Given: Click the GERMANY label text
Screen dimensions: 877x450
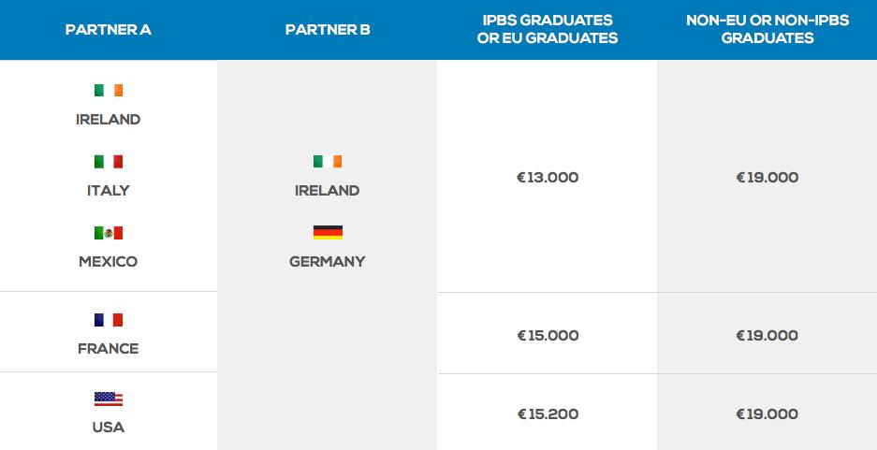Looking at the screenshot, I should click(x=328, y=262).
